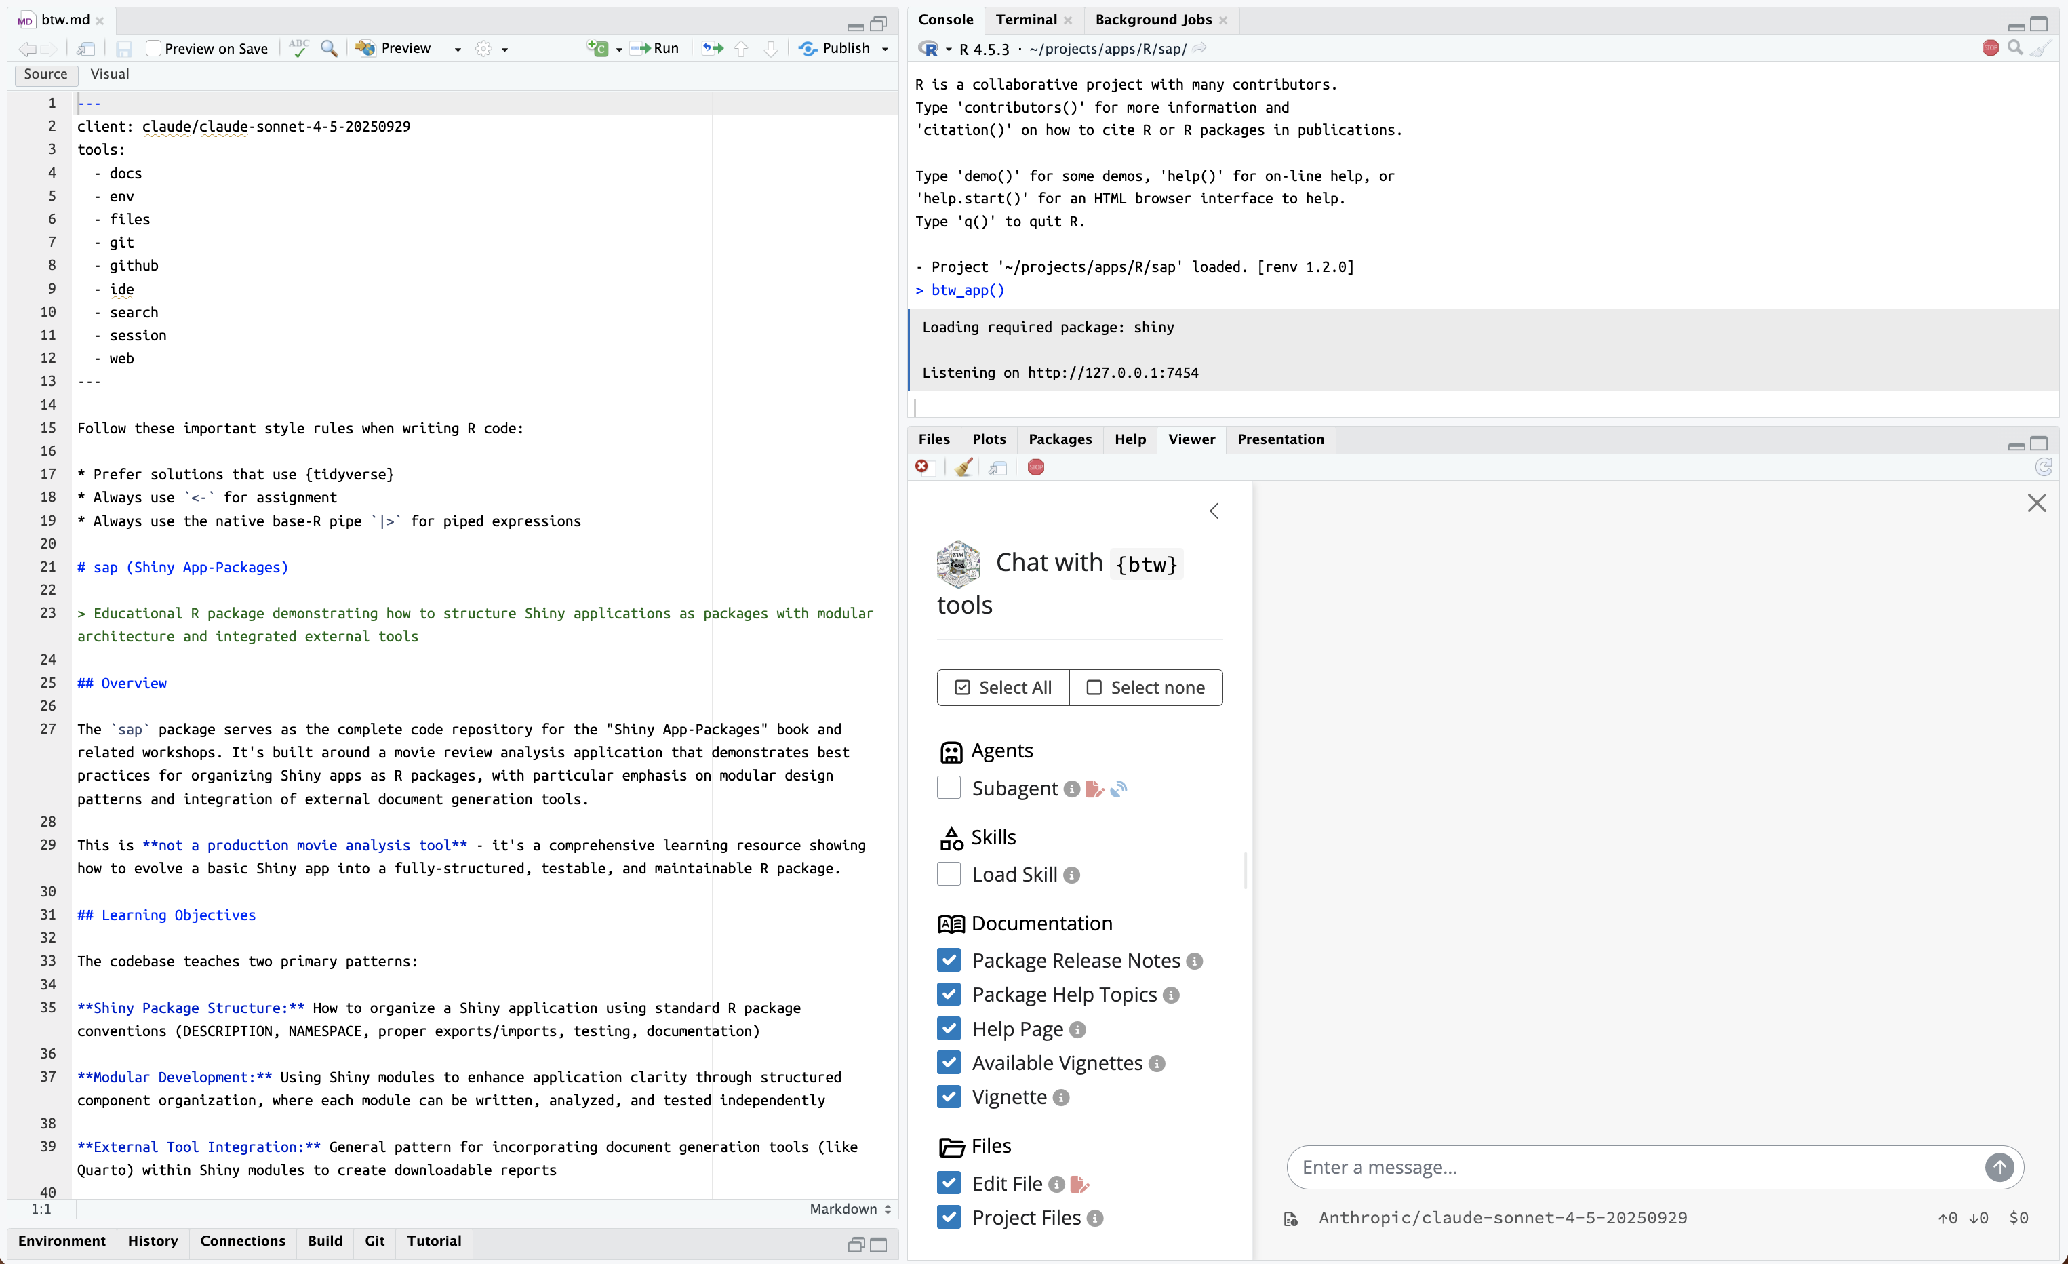The image size is (2068, 1264).
Task: Open the Publish dropdown arrow
Action: click(886, 50)
